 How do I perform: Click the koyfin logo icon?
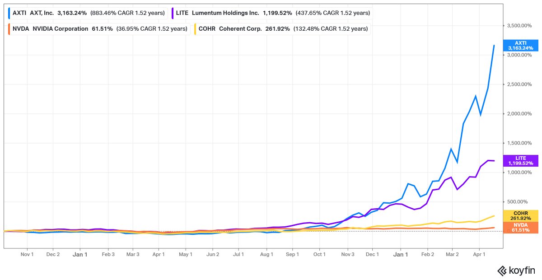click(x=502, y=271)
